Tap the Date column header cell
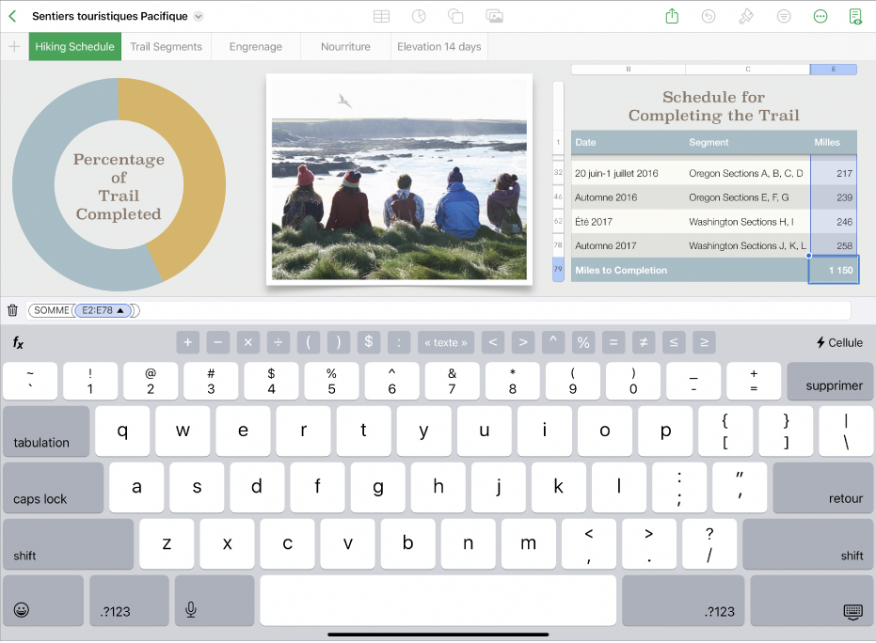876x643 pixels. click(x=628, y=142)
